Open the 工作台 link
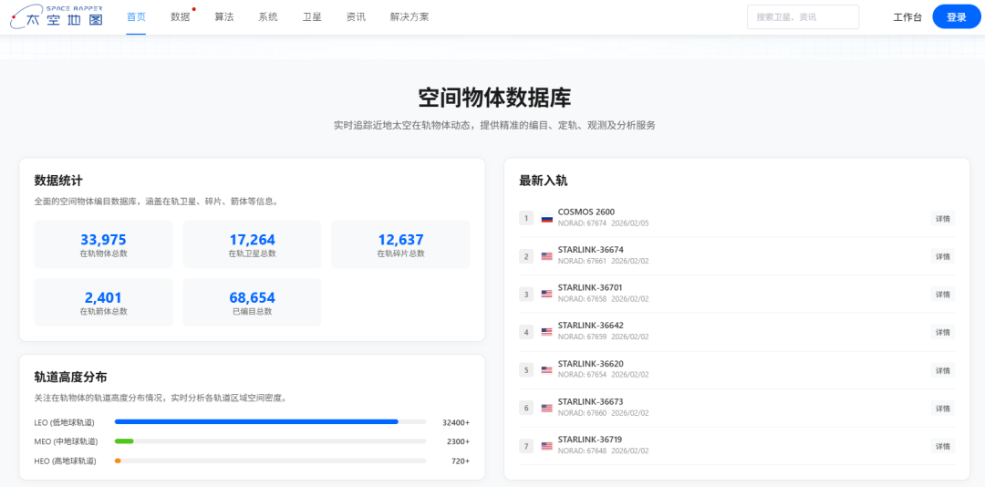Image resolution: width=985 pixels, height=487 pixels. [x=907, y=17]
